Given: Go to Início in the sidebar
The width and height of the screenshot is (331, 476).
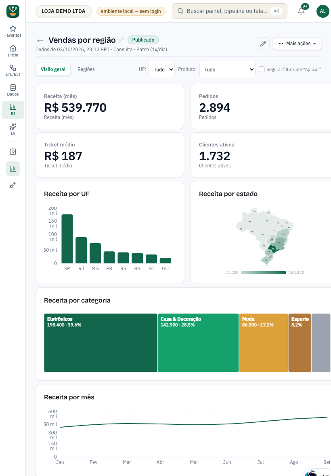Looking at the screenshot, I should coord(13,51).
